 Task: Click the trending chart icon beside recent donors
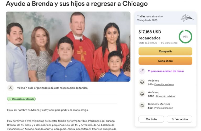click(x=142, y=71)
